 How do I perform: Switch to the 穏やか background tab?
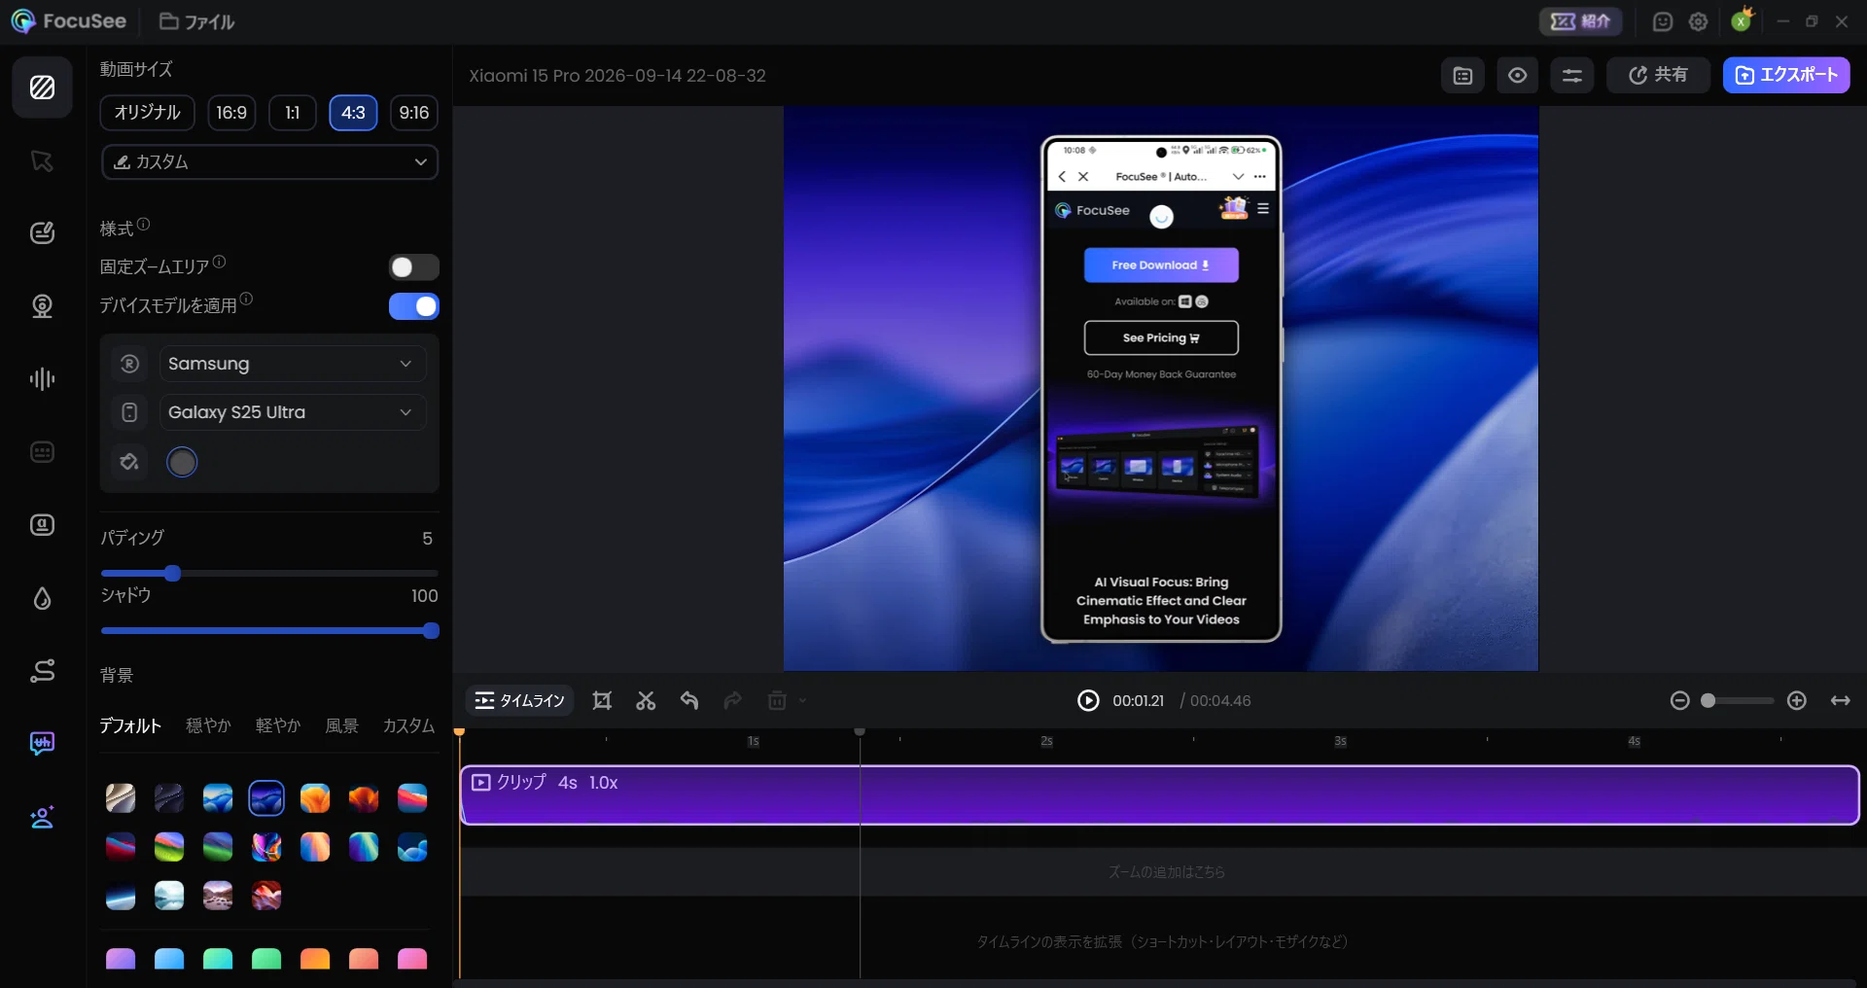pyautogui.click(x=208, y=725)
